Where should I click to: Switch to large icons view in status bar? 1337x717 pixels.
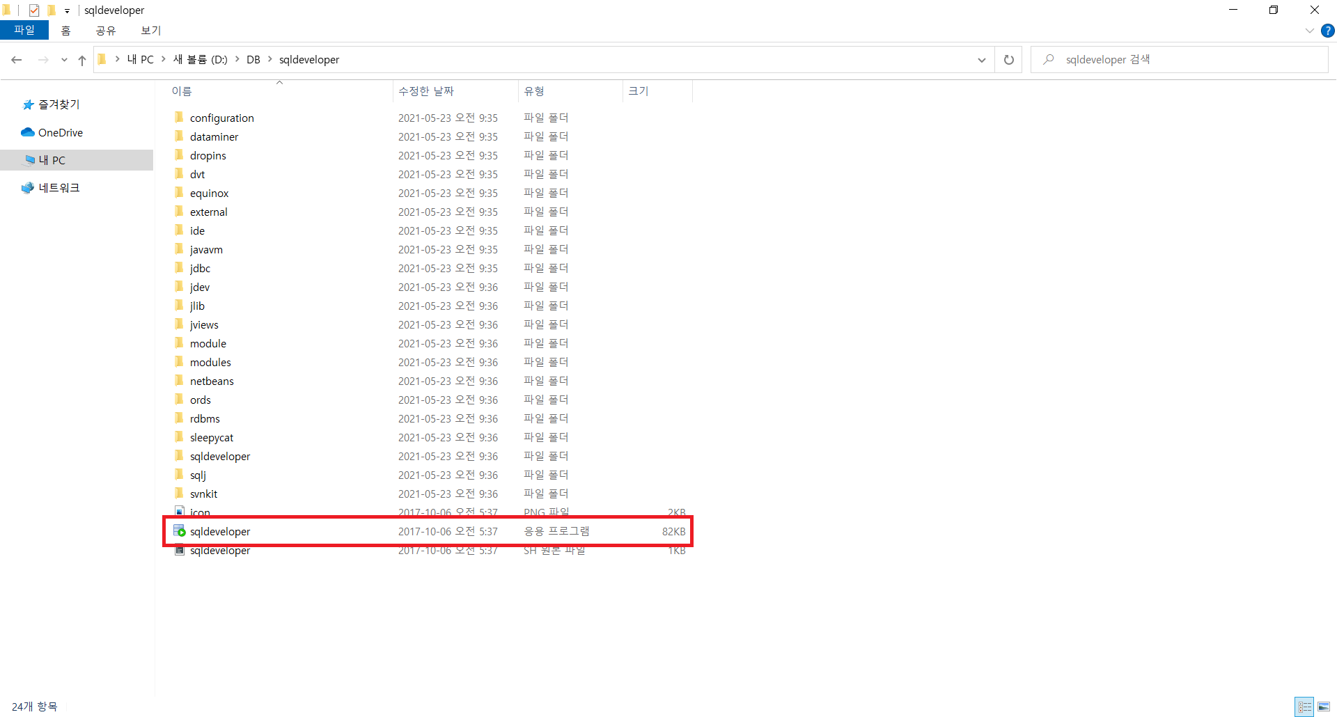[1324, 707]
